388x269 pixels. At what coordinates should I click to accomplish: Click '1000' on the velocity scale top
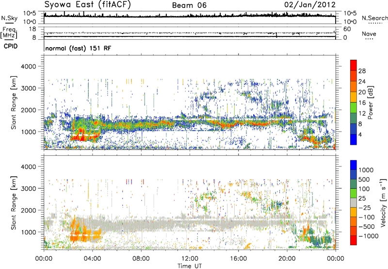coord(366,170)
